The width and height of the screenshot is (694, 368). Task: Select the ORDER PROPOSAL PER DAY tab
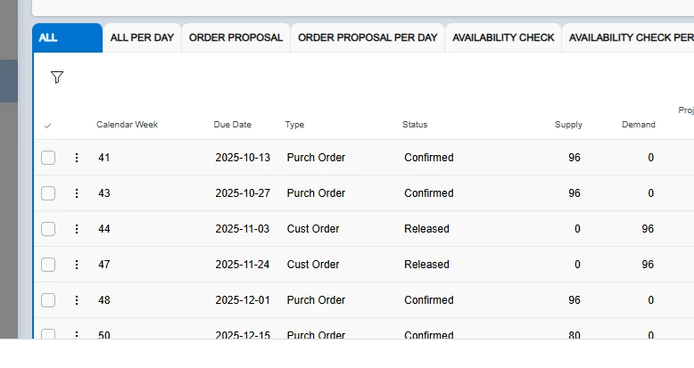pyautogui.click(x=368, y=38)
